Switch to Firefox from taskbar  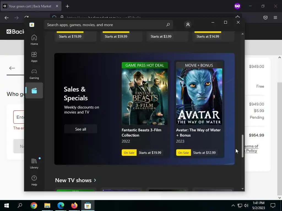(x=74, y=206)
